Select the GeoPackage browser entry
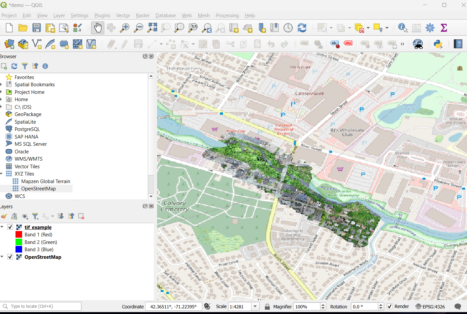 pos(28,114)
